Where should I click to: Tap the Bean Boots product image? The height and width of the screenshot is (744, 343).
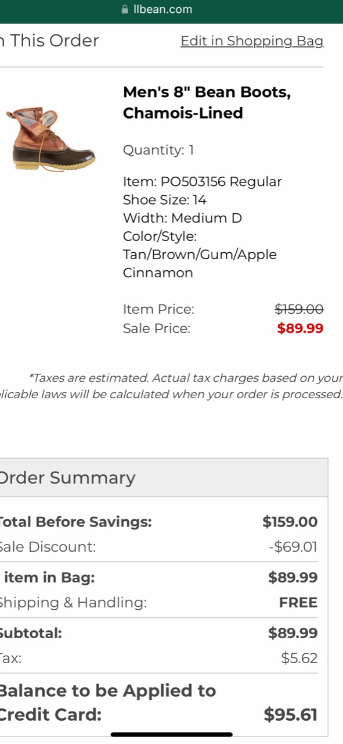coord(50,139)
